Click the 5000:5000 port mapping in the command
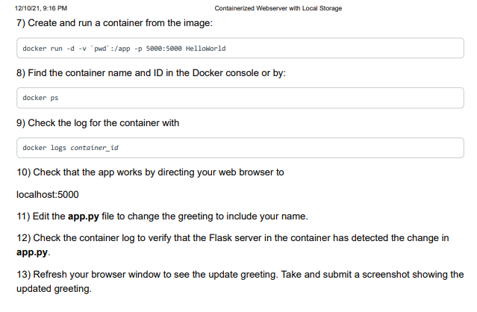The width and height of the screenshot is (477, 312). (163, 49)
